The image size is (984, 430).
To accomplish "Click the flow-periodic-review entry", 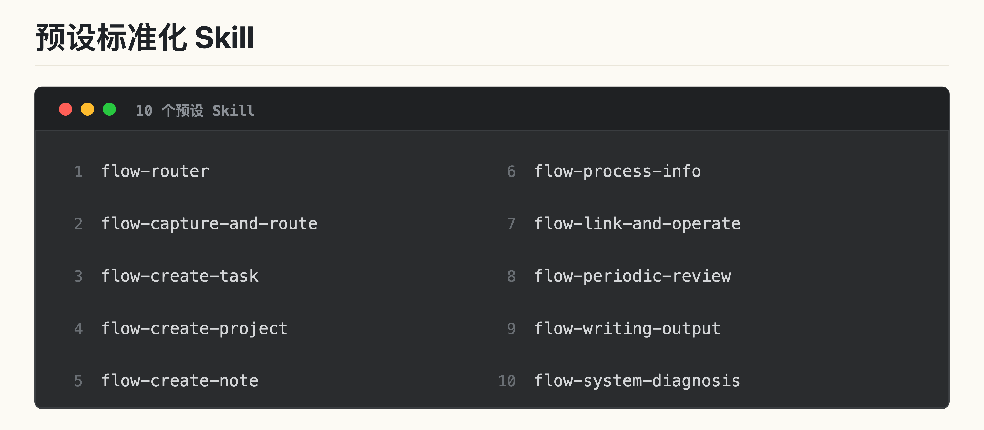I will 633,276.
